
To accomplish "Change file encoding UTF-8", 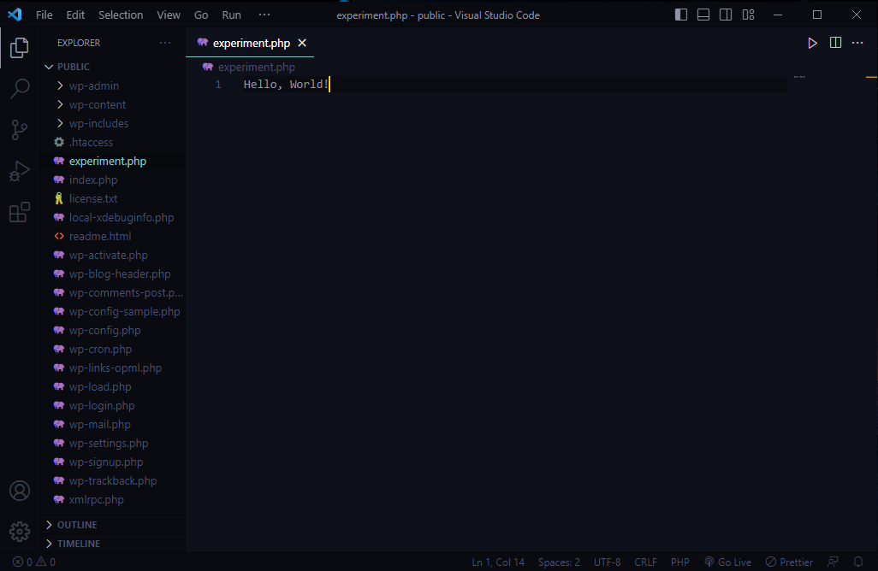I will point(607,562).
